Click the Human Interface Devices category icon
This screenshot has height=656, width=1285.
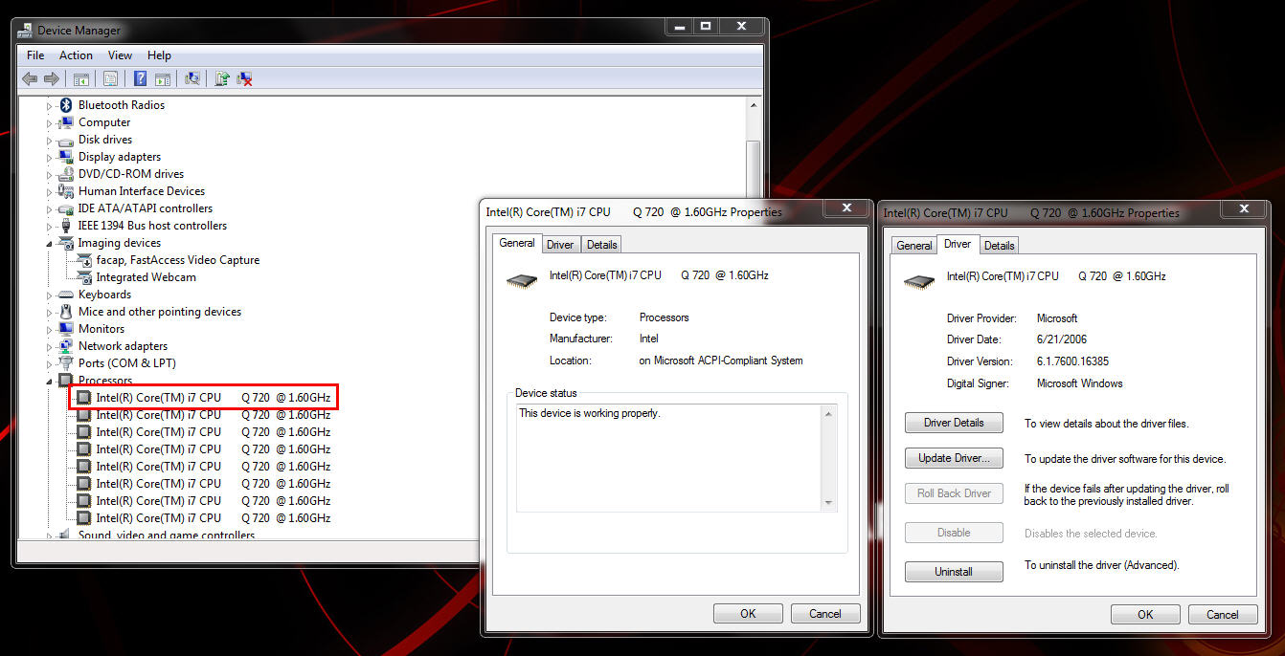pyautogui.click(x=66, y=191)
